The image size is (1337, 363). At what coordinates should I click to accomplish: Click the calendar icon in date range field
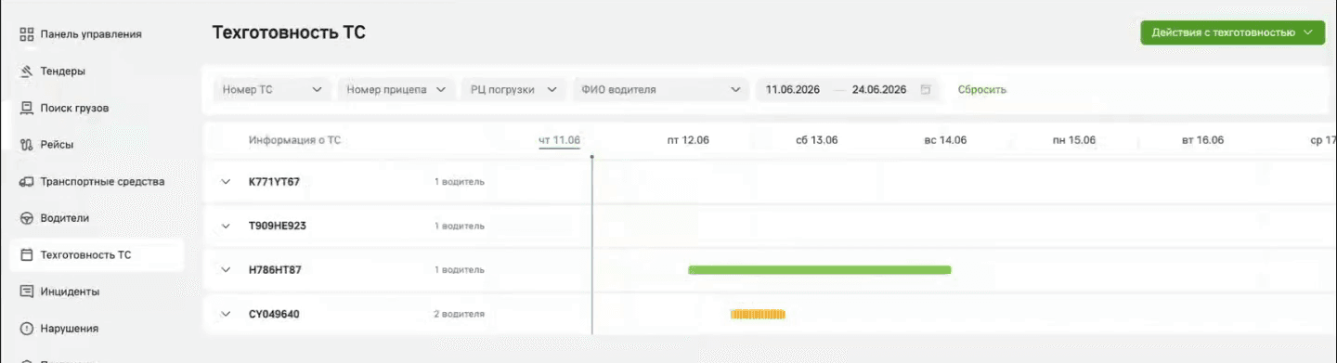(x=925, y=90)
